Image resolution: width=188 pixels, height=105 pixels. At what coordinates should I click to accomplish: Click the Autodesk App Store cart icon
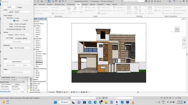(170, 1)
